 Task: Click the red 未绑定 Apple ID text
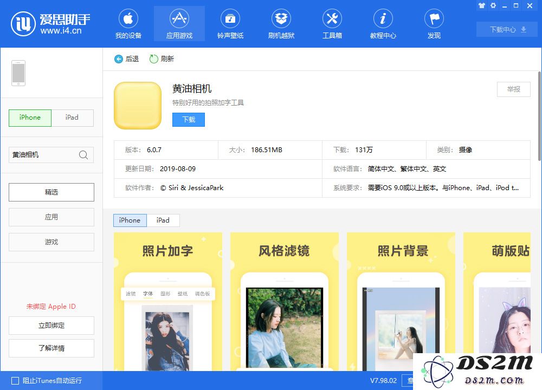point(51,307)
